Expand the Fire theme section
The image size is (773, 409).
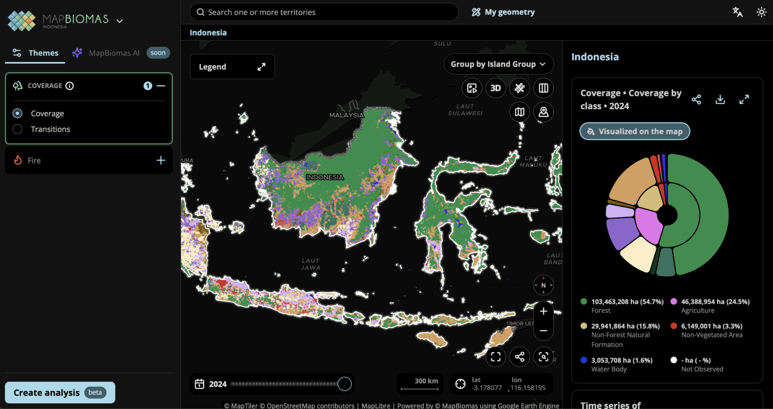161,160
